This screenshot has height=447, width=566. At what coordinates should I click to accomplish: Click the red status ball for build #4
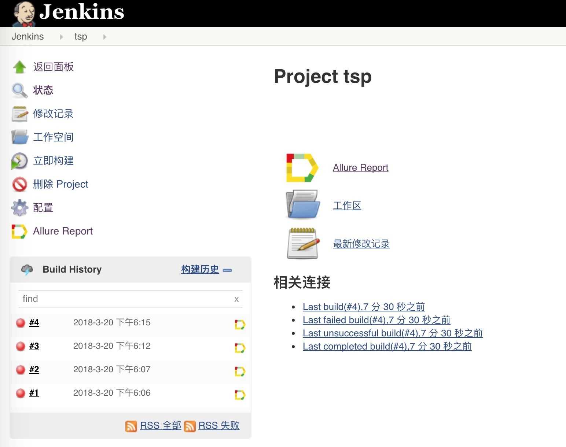click(x=21, y=323)
